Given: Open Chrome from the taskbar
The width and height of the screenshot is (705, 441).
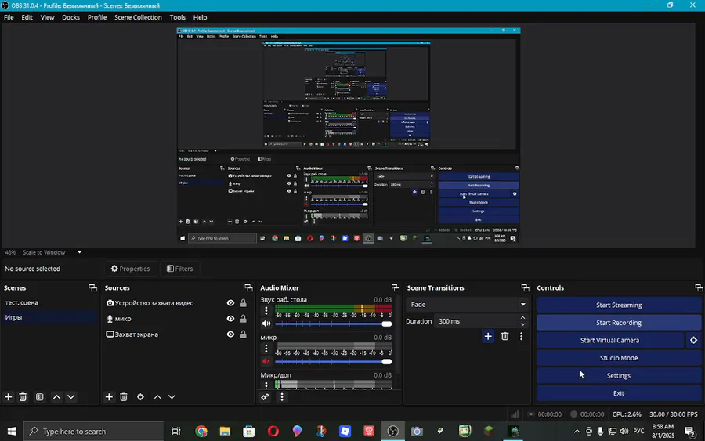Looking at the screenshot, I should pyautogui.click(x=201, y=432).
